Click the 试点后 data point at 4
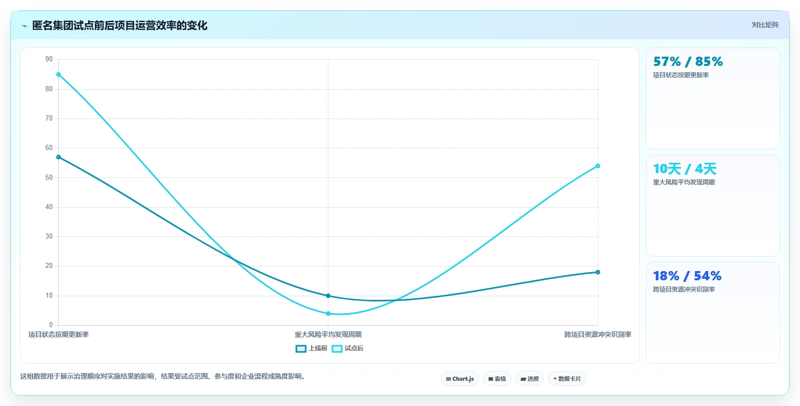 328,313
